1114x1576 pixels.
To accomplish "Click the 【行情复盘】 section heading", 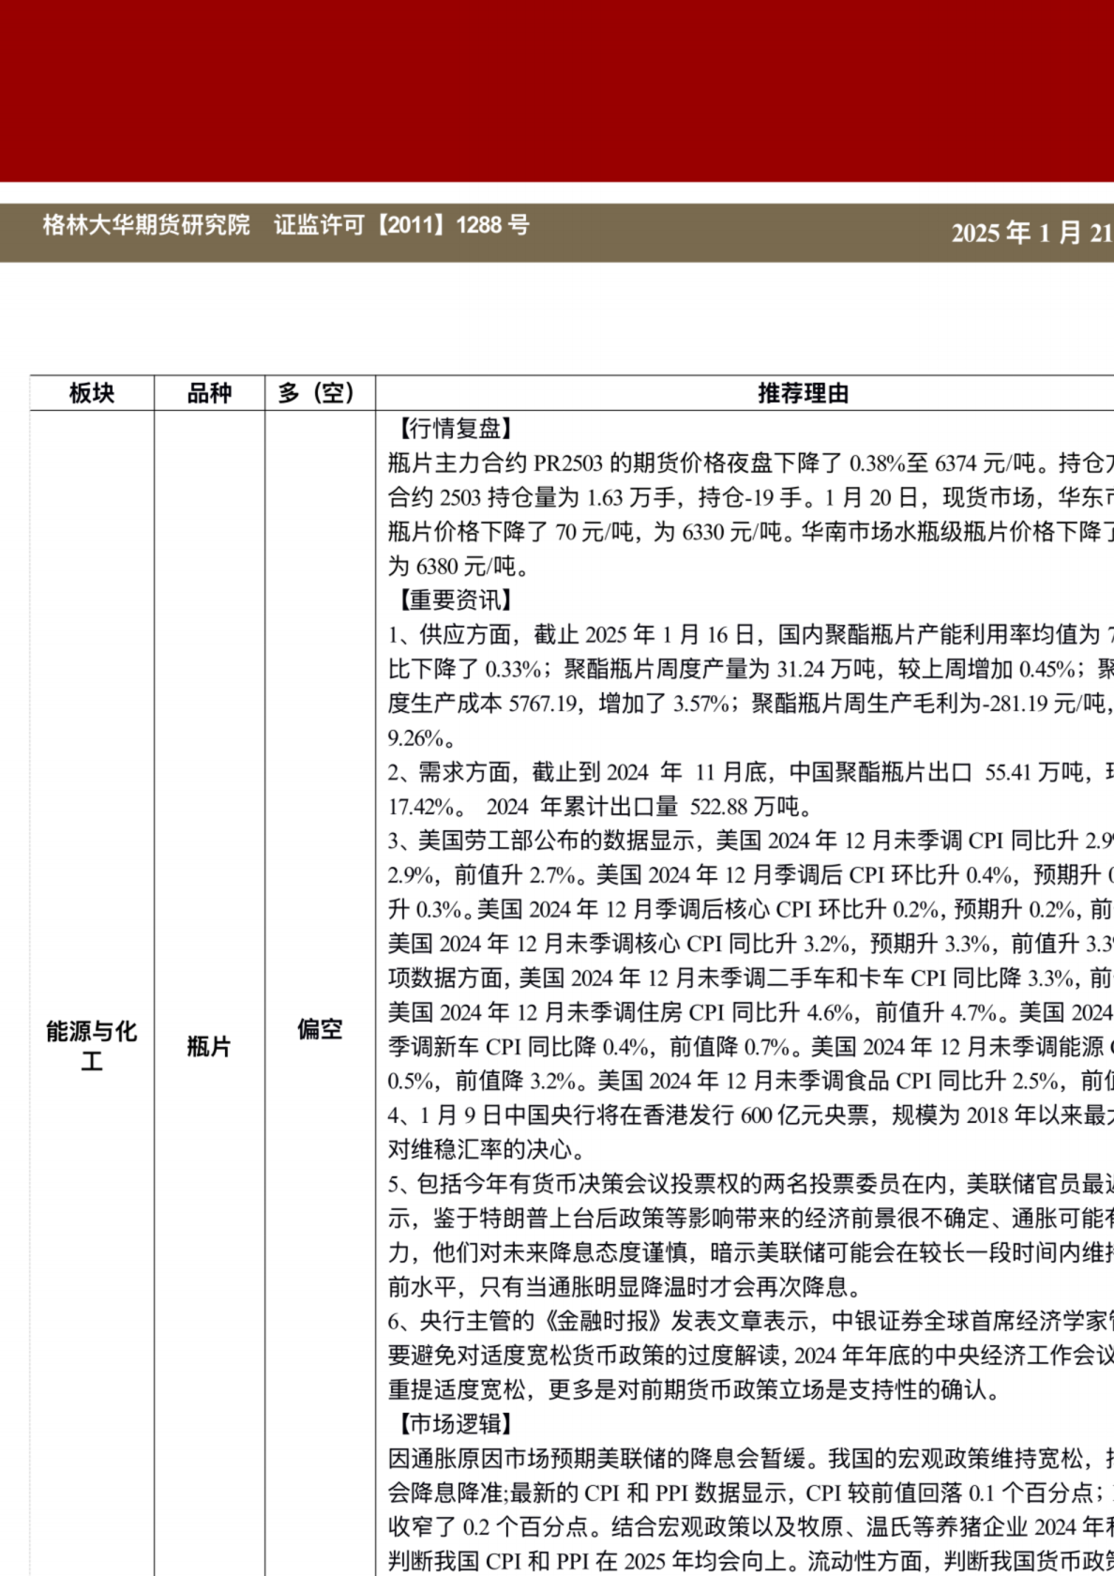I will point(452,429).
